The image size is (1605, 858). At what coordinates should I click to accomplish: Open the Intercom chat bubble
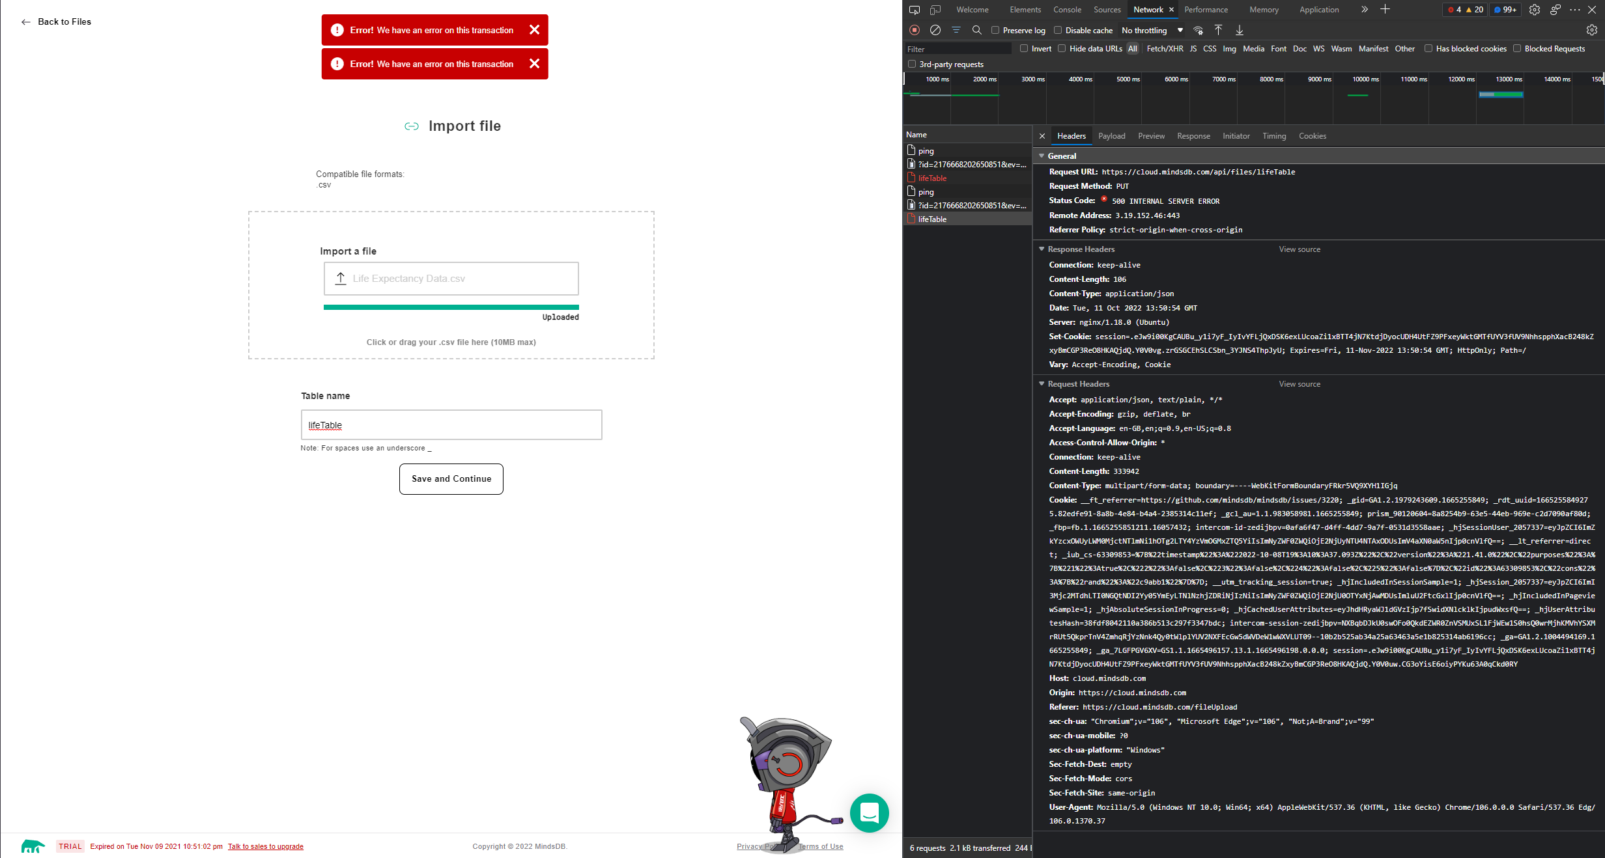click(870, 813)
